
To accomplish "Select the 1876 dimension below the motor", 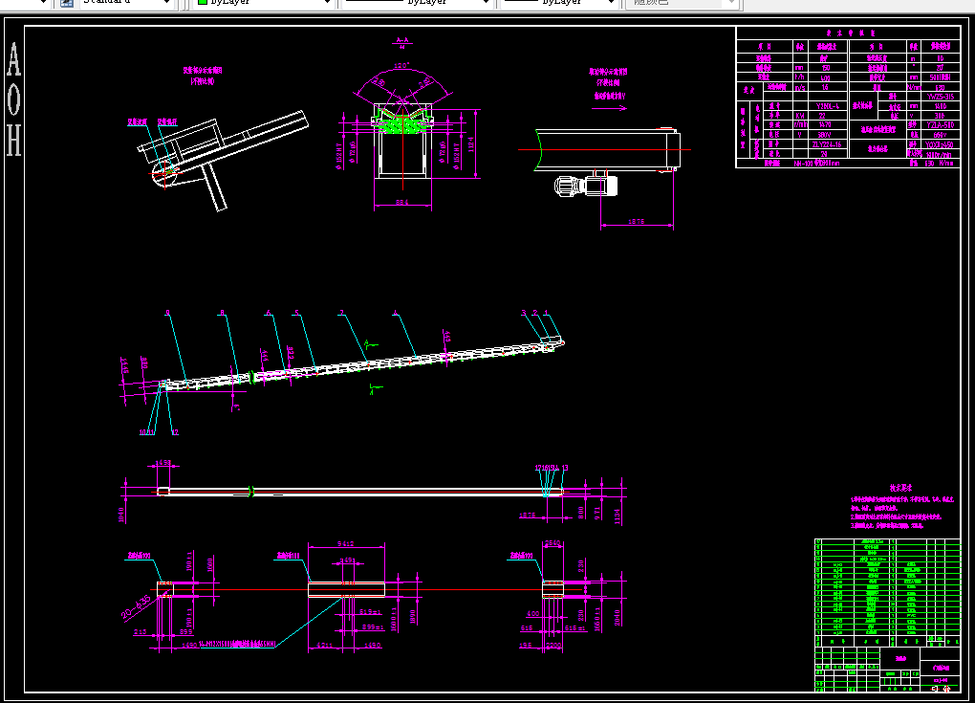I will tap(636, 221).
